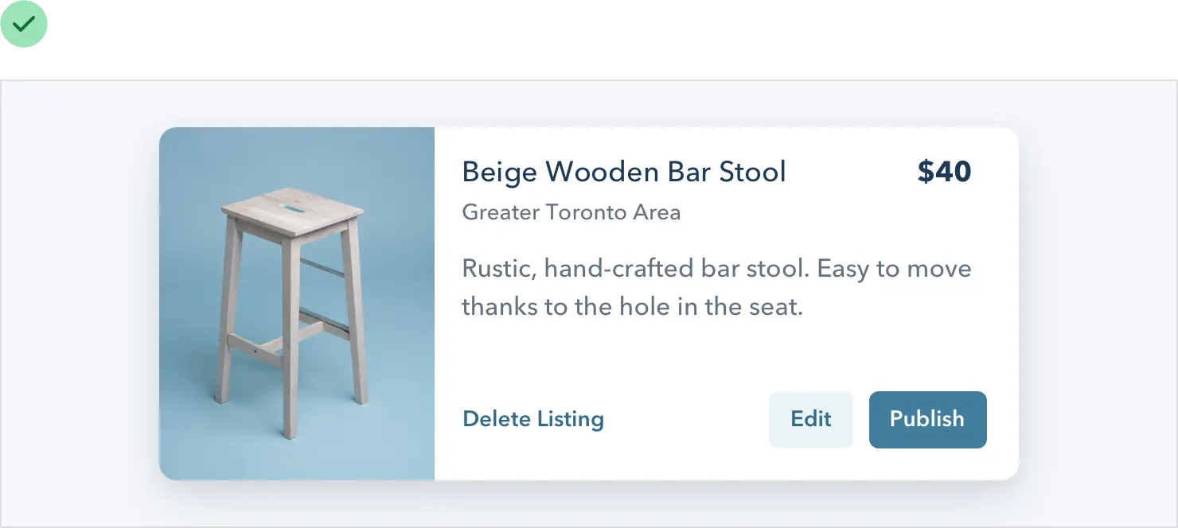1178x528 pixels.
Task: Click the first line of the description
Action: [x=716, y=268]
